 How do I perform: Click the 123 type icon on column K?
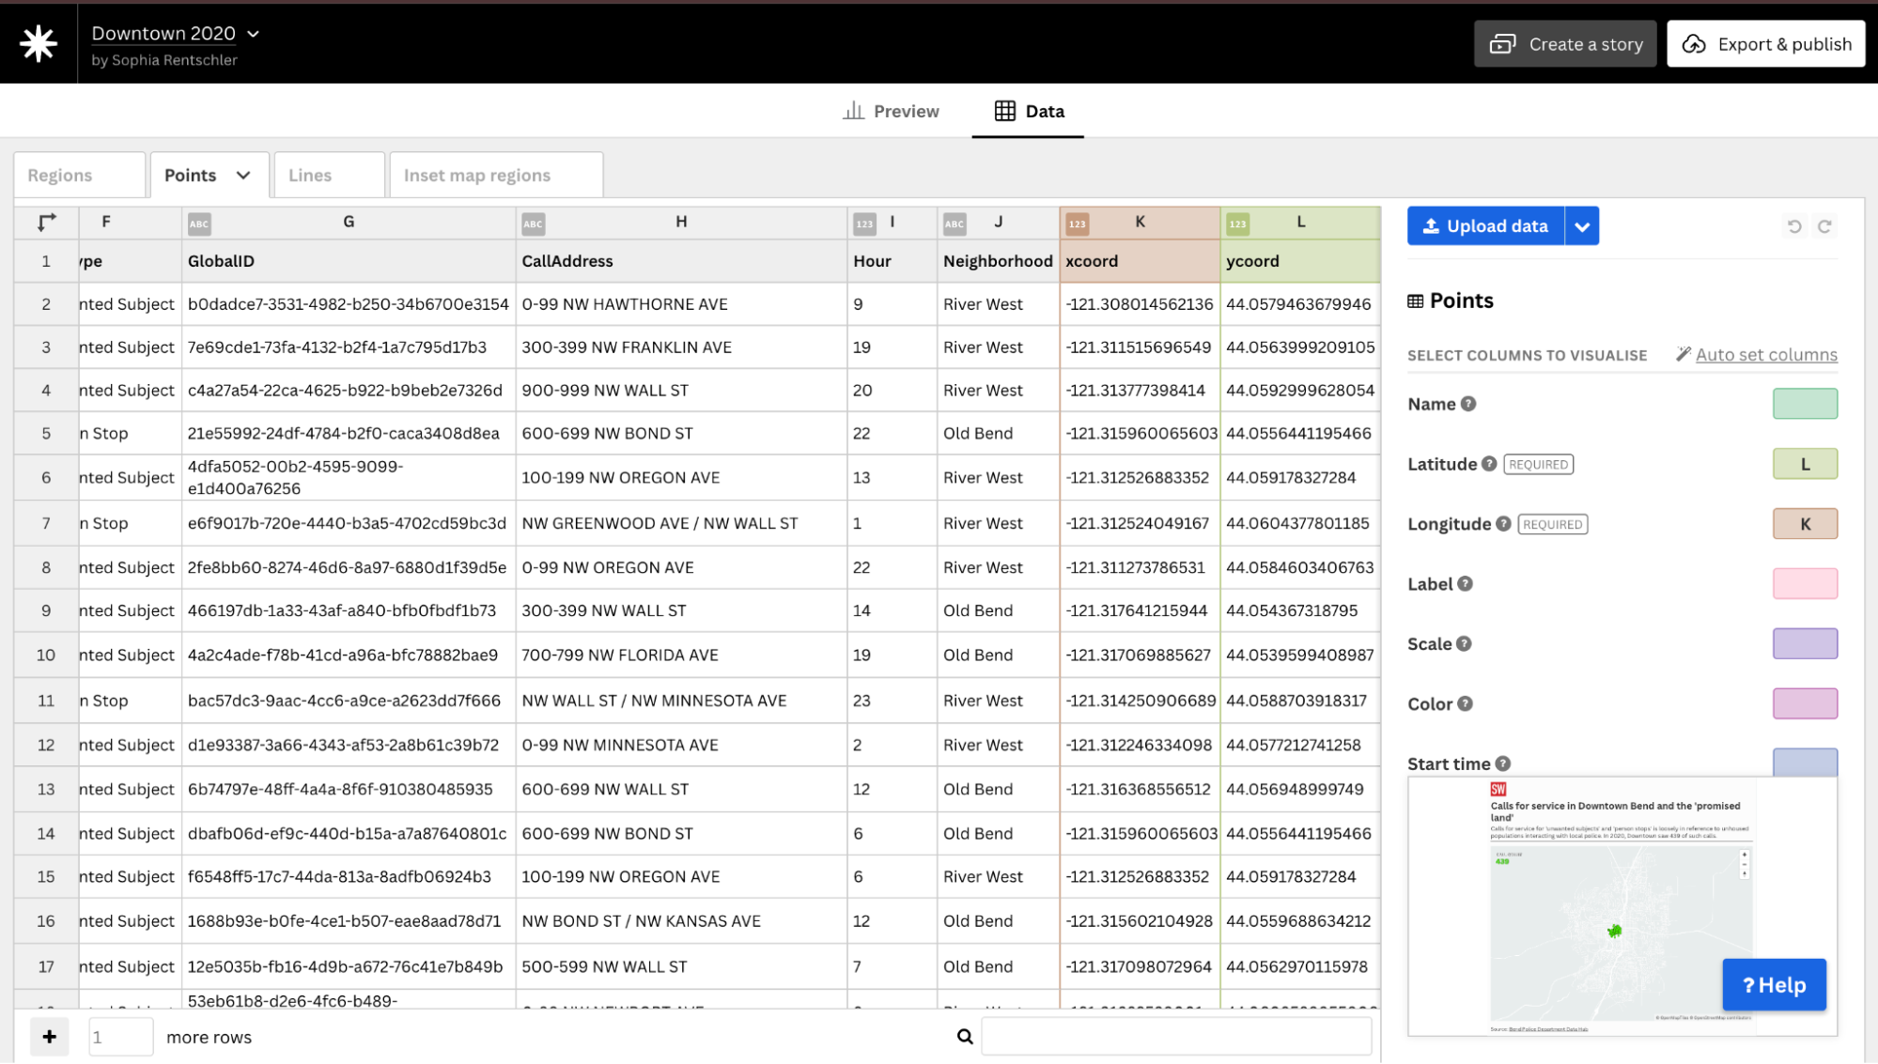click(x=1077, y=224)
